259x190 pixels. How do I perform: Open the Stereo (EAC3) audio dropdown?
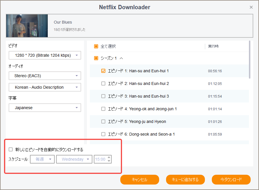click(x=45, y=76)
